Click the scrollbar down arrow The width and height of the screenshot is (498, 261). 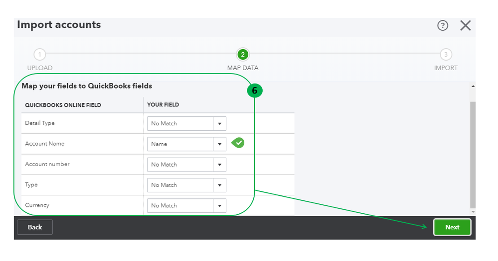tap(473, 212)
